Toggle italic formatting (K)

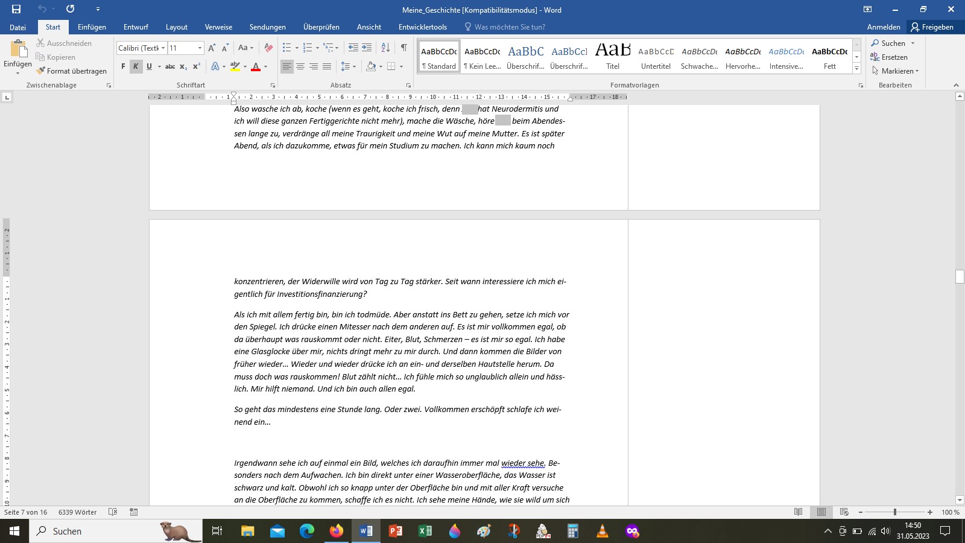tap(136, 66)
